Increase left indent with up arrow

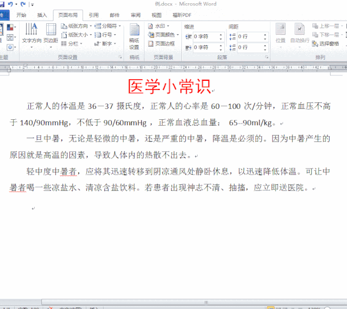220,35
